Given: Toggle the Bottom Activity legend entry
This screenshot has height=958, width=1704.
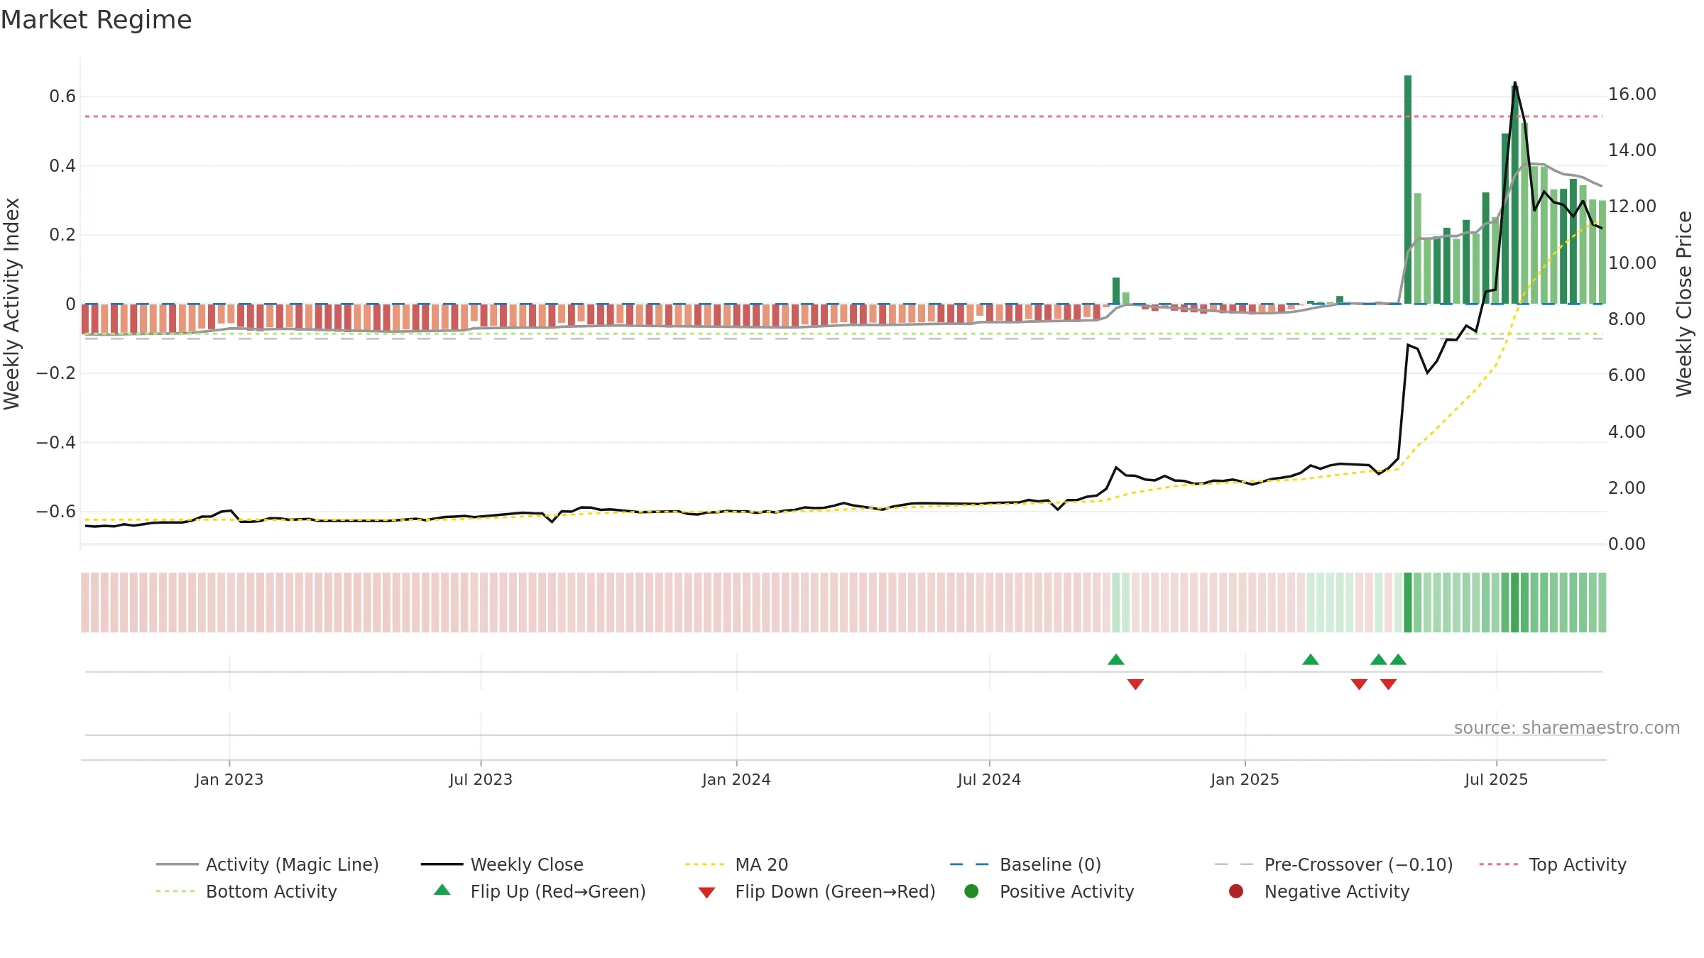Looking at the screenshot, I should tap(246, 891).
